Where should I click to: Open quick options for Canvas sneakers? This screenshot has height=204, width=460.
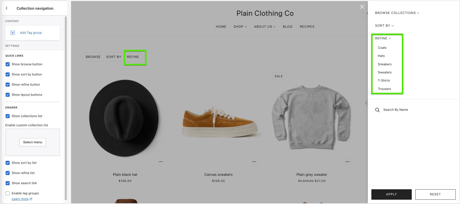point(254,162)
